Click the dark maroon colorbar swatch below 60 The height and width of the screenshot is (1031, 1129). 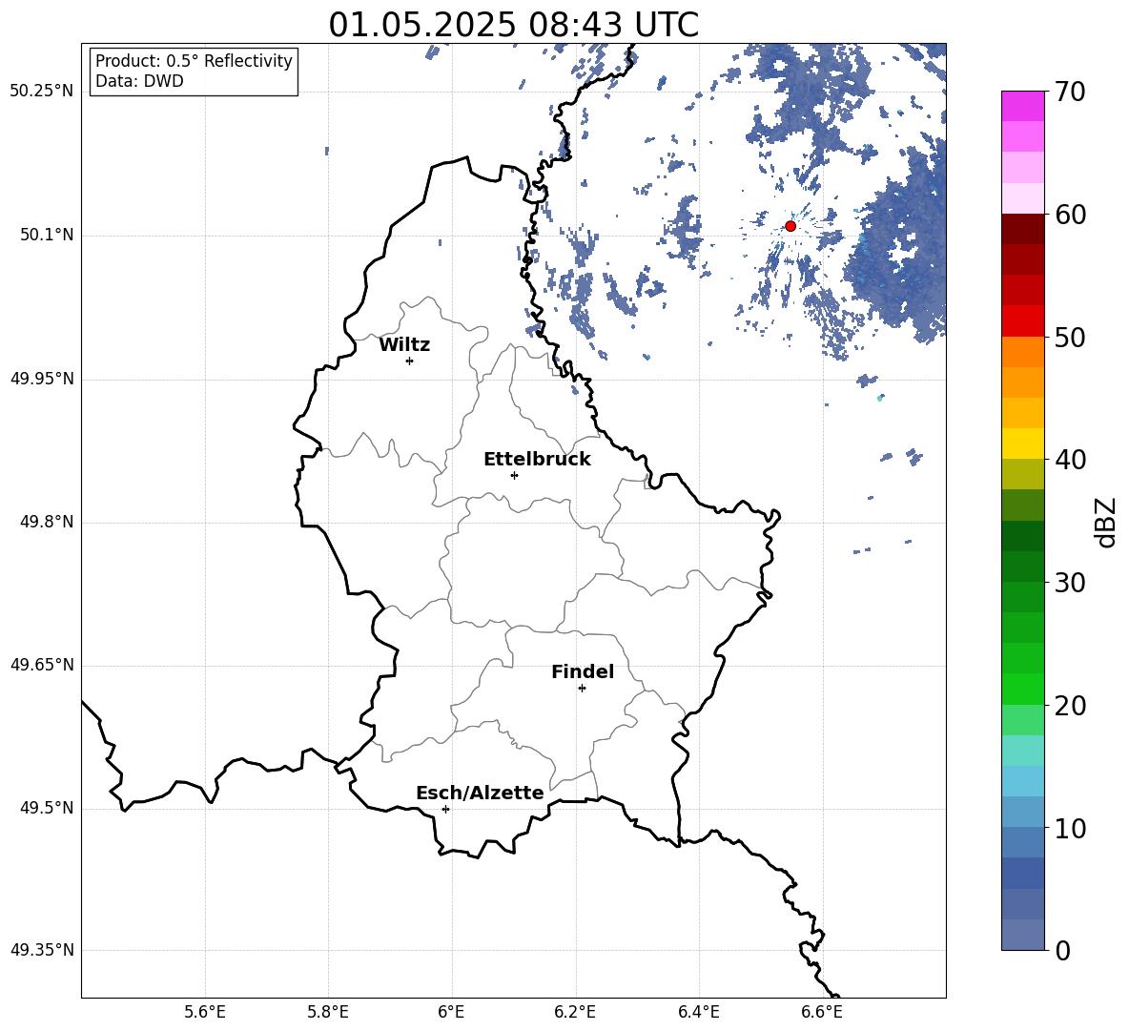[x=1022, y=229]
